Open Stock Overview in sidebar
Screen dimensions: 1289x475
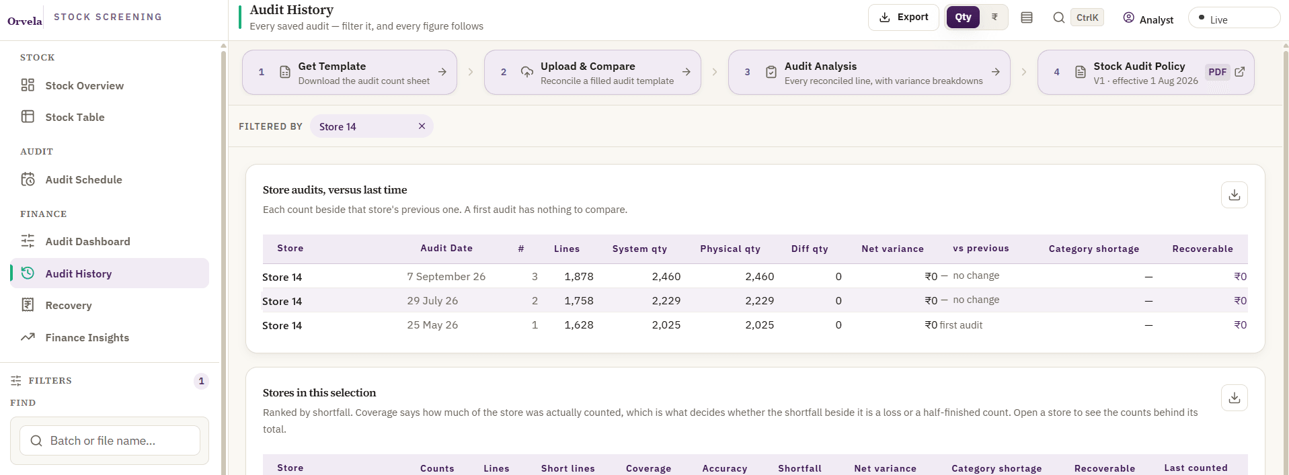click(x=110, y=85)
